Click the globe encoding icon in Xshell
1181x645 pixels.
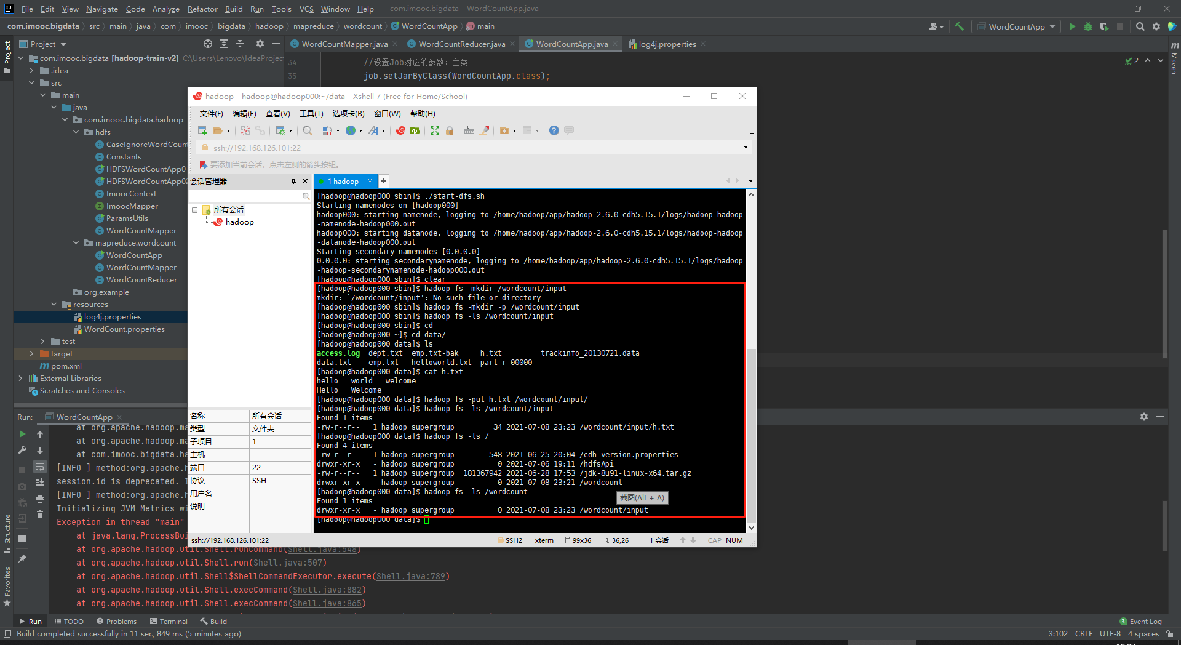pyautogui.click(x=351, y=130)
